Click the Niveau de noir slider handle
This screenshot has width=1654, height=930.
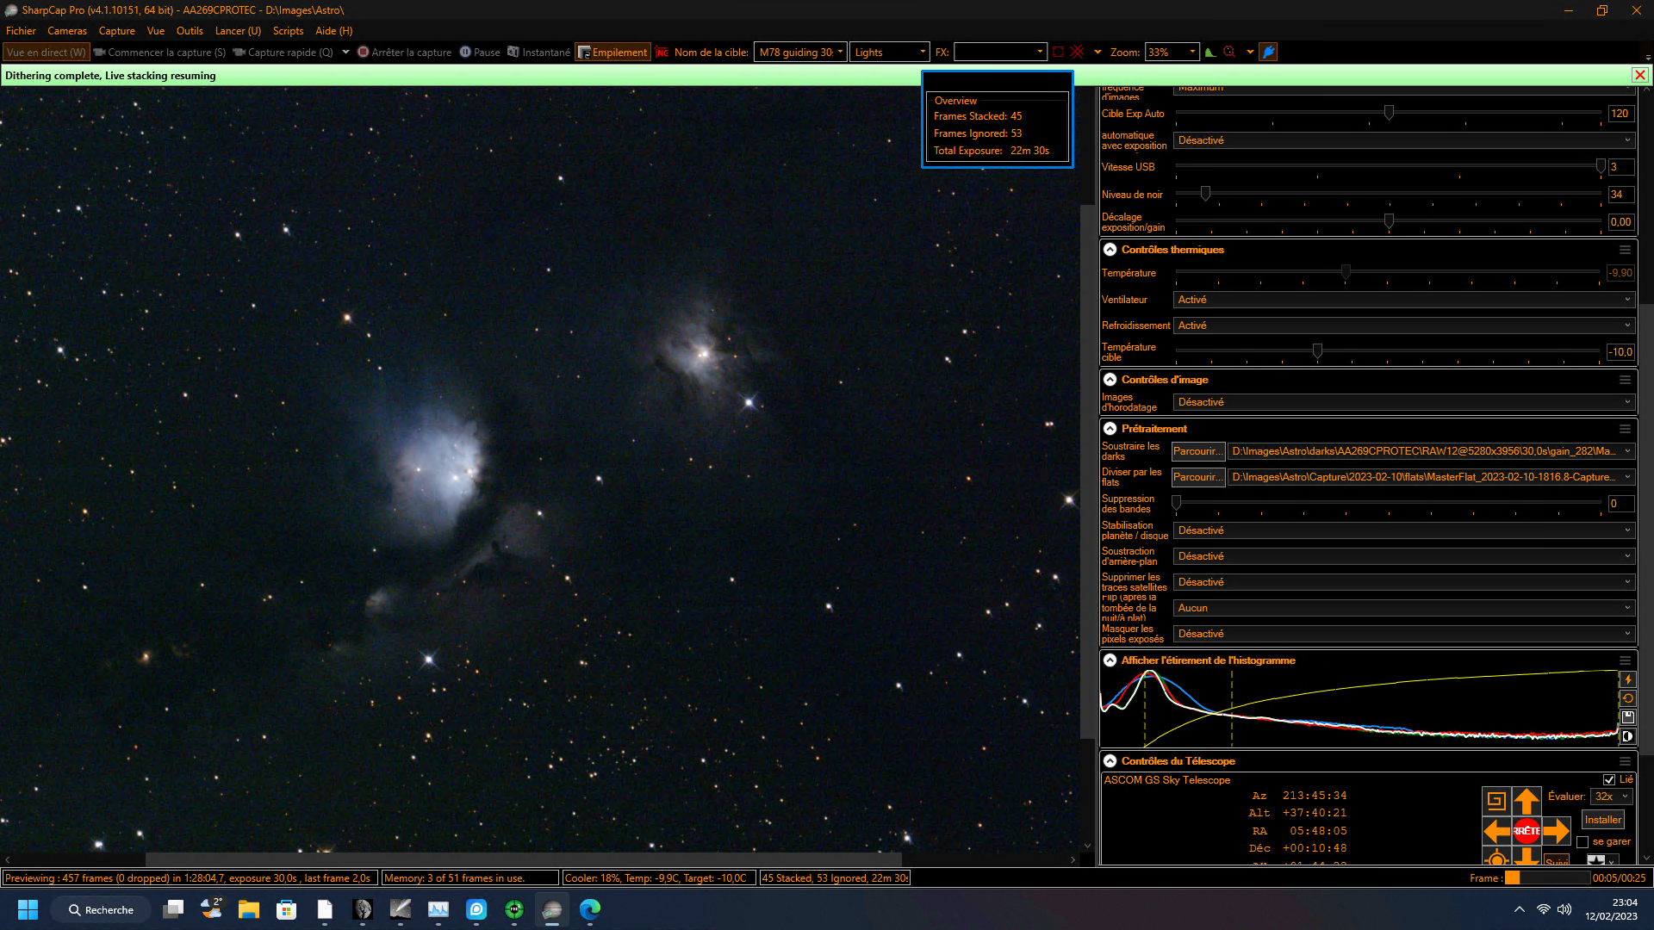point(1205,194)
